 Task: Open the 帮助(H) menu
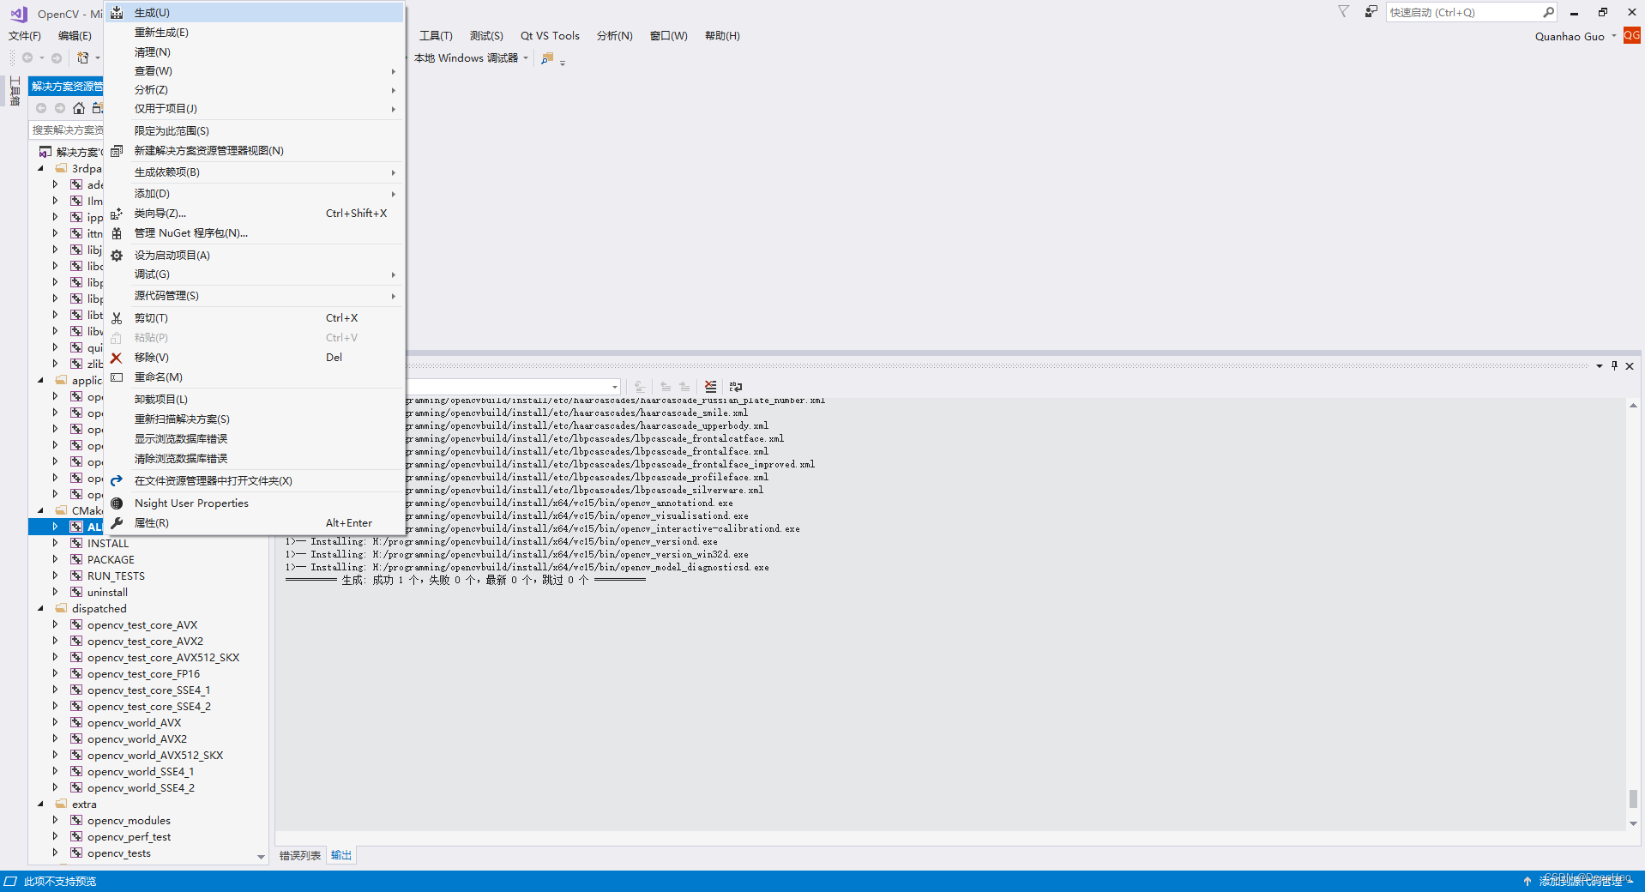(x=722, y=36)
